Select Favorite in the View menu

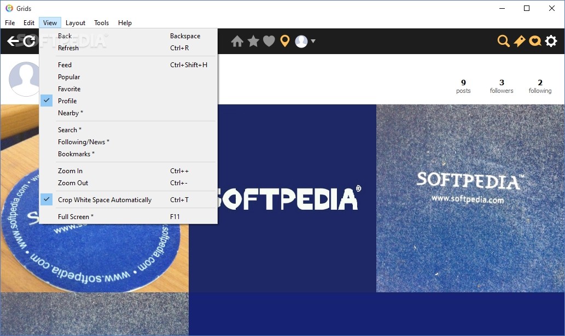click(x=129, y=89)
